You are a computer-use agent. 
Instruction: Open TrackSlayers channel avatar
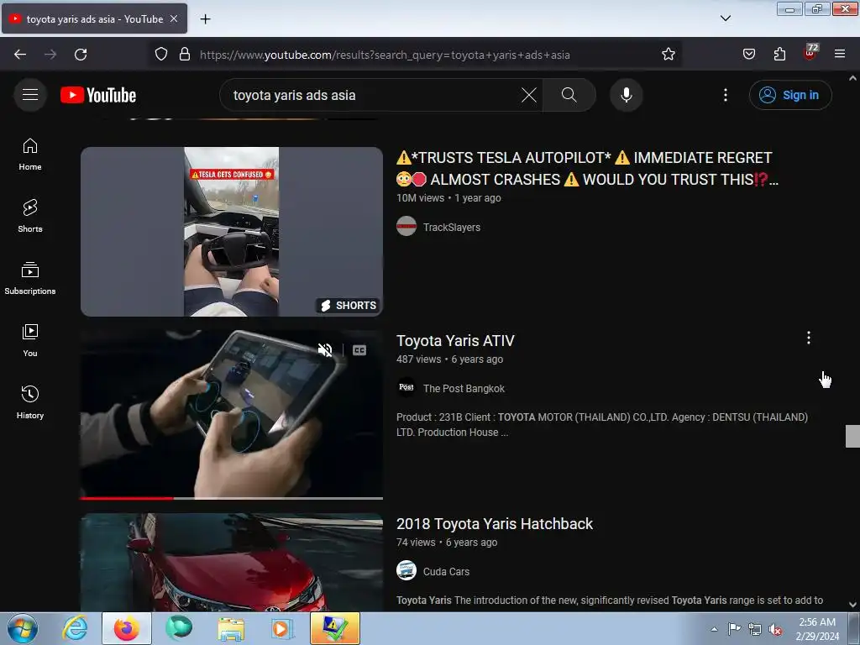coord(406,227)
